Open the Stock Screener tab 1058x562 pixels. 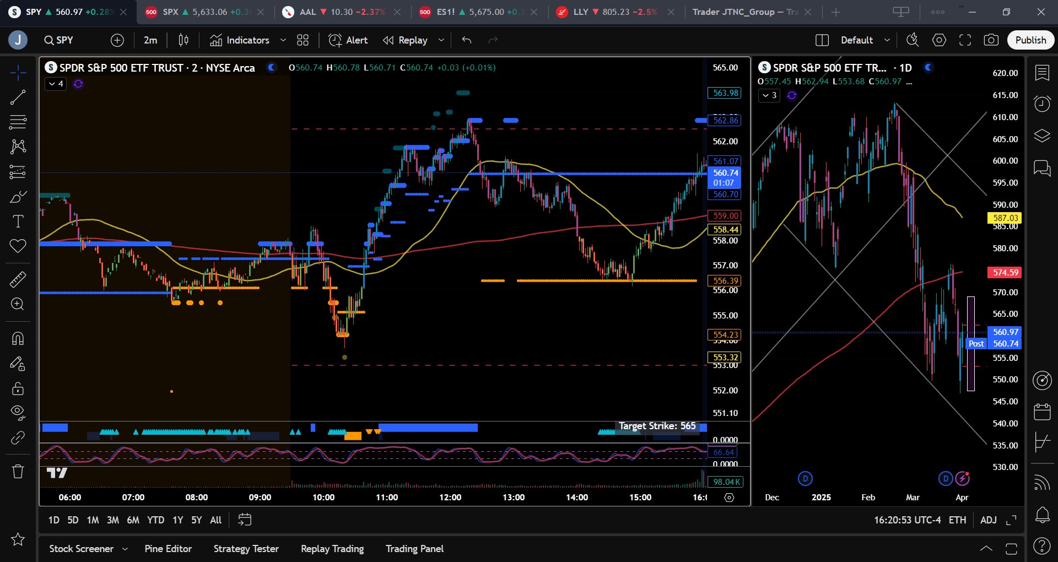click(82, 549)
